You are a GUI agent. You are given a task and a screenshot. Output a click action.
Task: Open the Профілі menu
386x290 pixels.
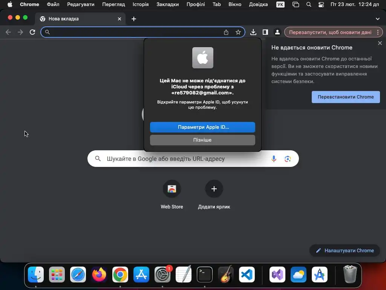[196, 5]
